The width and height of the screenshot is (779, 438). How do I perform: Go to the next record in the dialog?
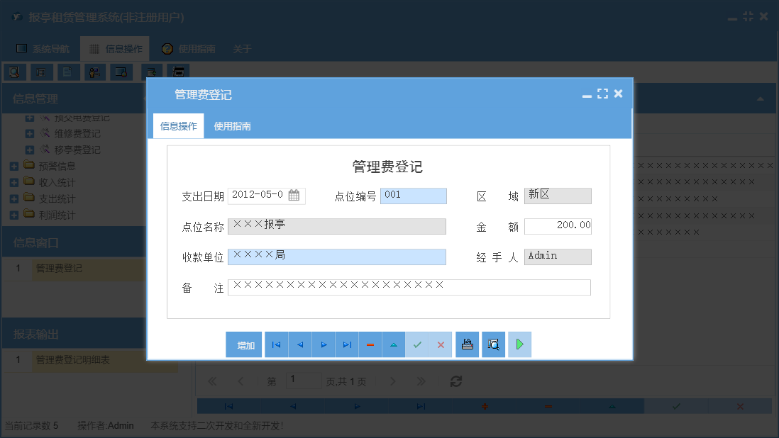click(x=323, y=344)
